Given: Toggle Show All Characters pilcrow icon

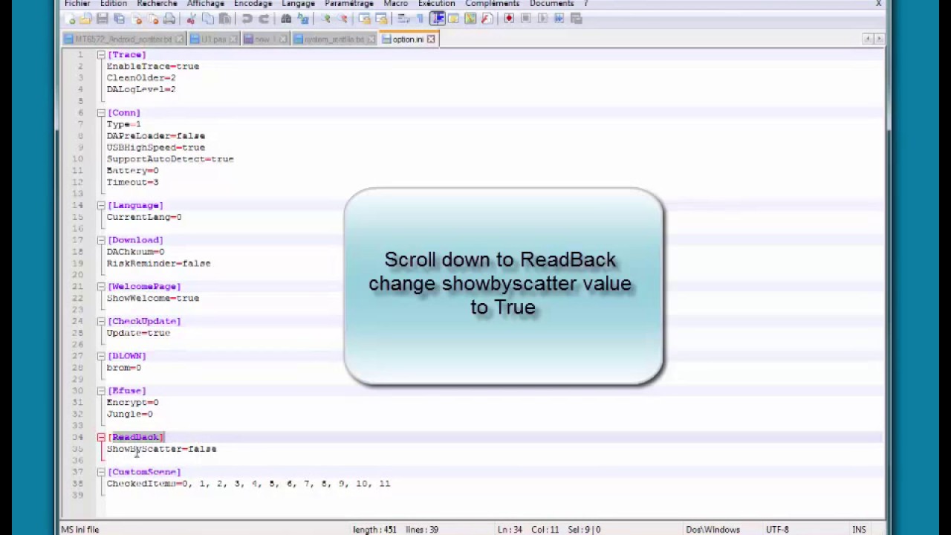Looking at the screenshot, I should pos(420,19).
